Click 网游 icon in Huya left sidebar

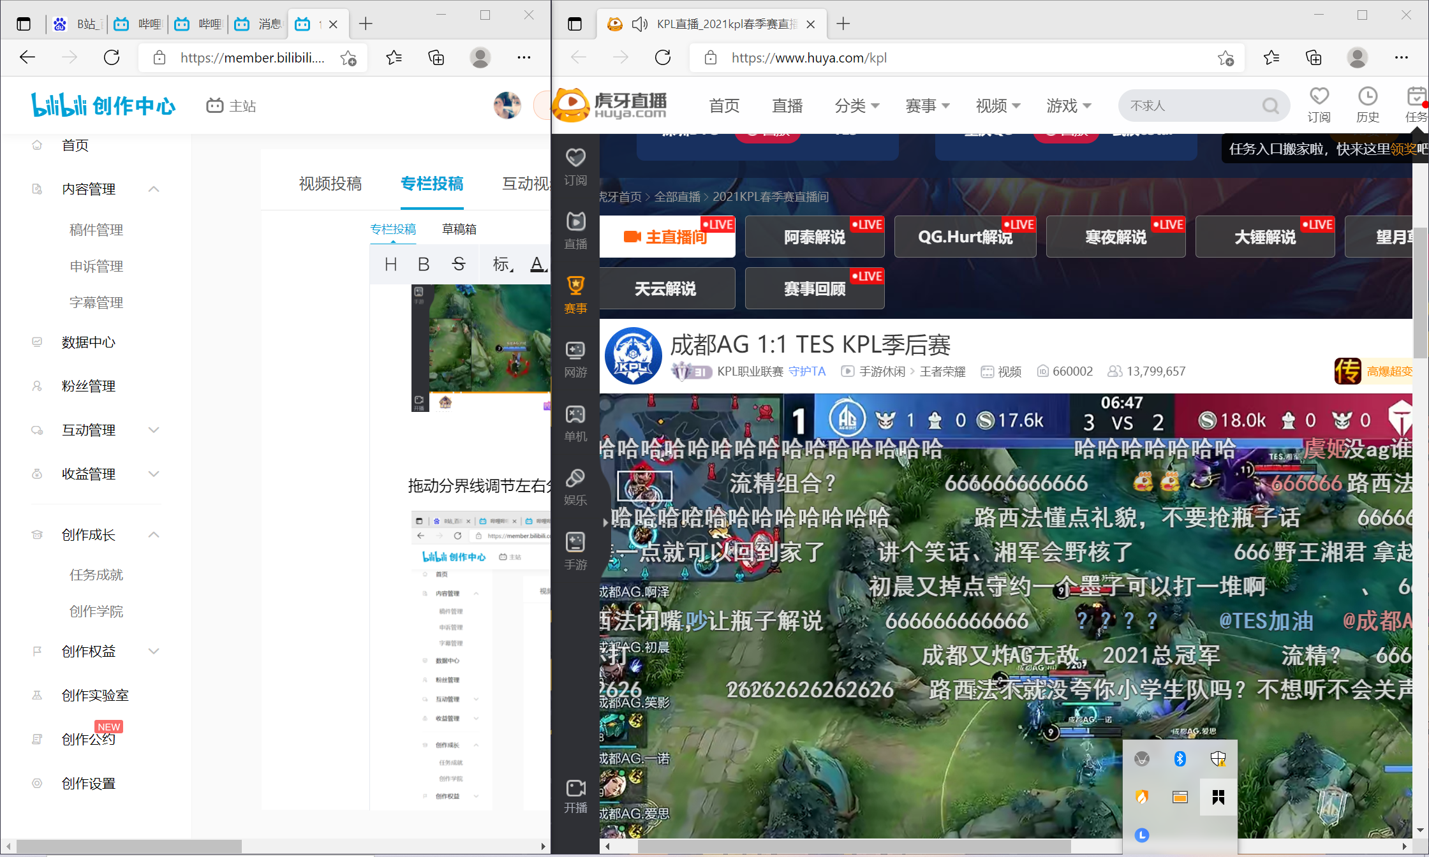[575, 359]
